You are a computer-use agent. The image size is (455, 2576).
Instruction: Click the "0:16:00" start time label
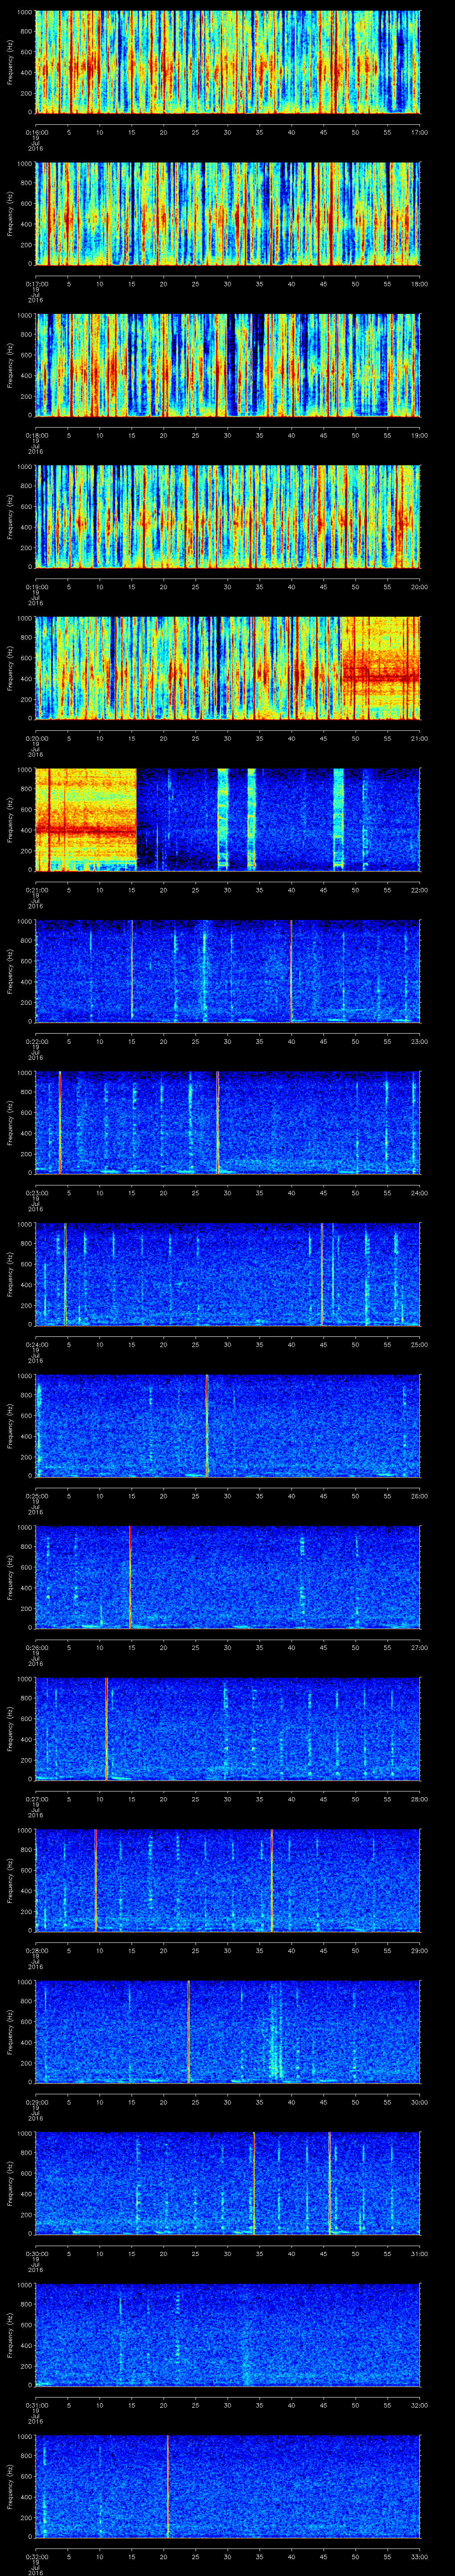(x=36, y=132)
